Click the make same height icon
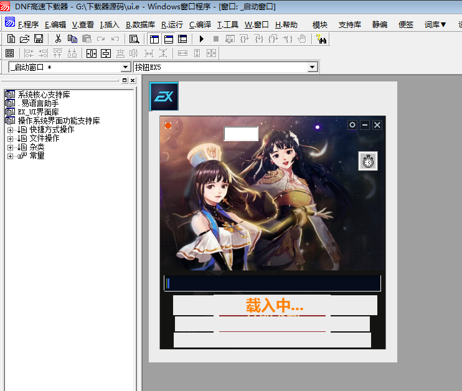This screenshot has height=391, width=462. (197, 53)
